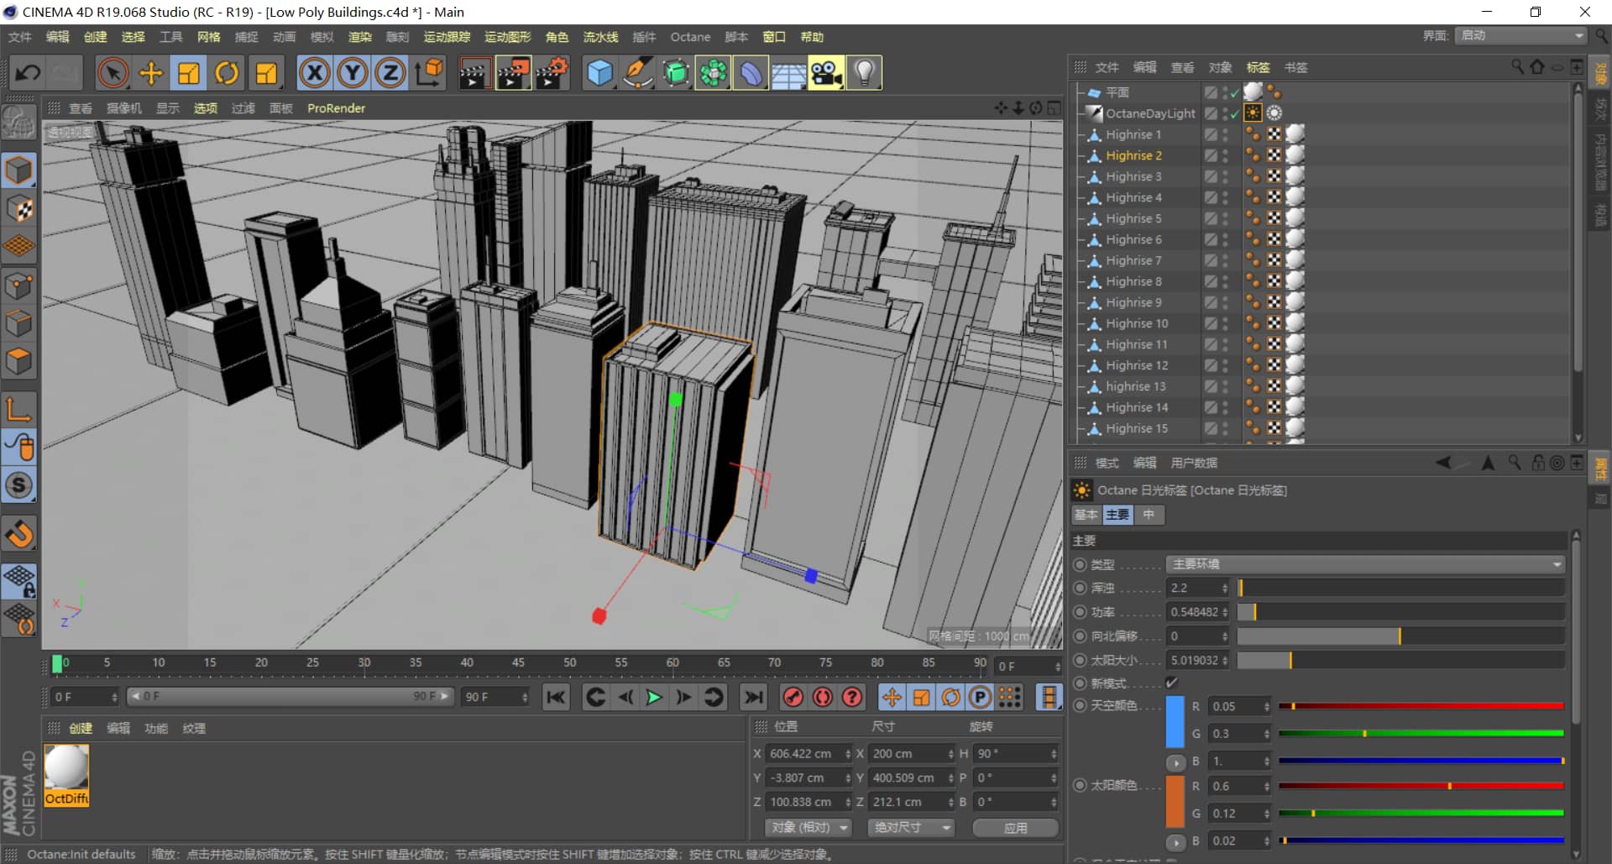Image resolution: width=1612 pixels, height=864 pixels.
Task: Toggle Highrise 5 visibility dots
Action: click(x=1225, y=218)
